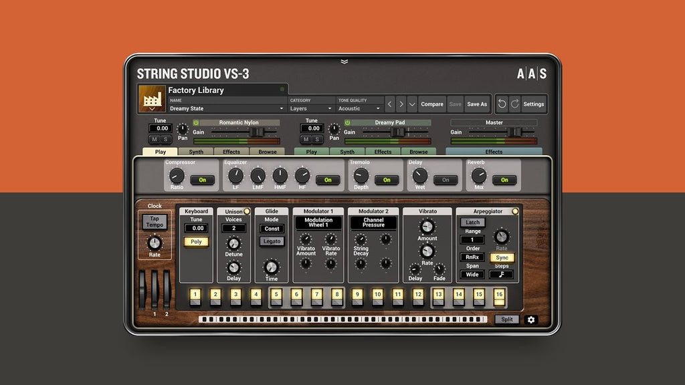Click Dreamy Pad Pan knob
Screen dimensions: 685x385
(x=334, y=129)
